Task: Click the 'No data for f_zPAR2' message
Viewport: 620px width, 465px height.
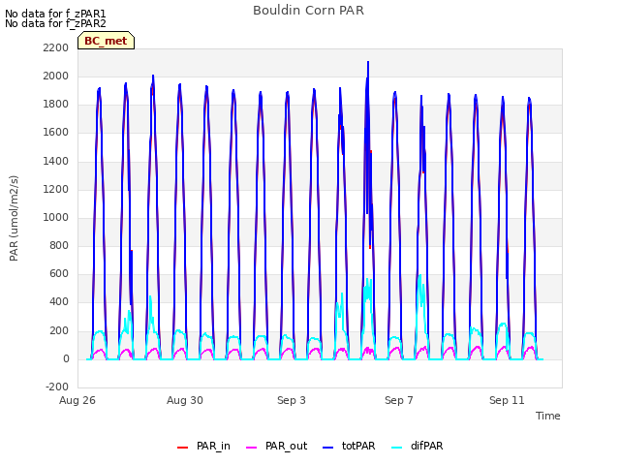Action: (55, 23)
